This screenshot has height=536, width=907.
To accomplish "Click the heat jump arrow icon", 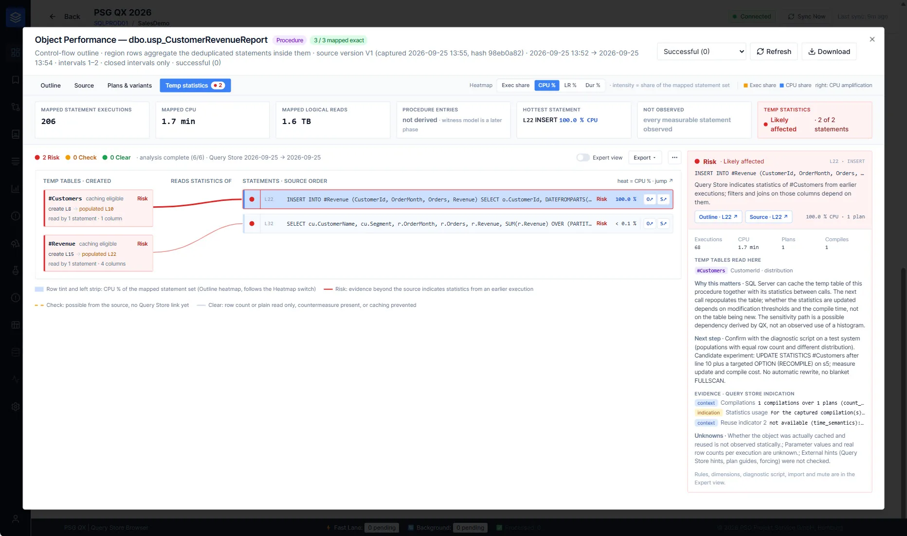I will (x=671, y=180).
